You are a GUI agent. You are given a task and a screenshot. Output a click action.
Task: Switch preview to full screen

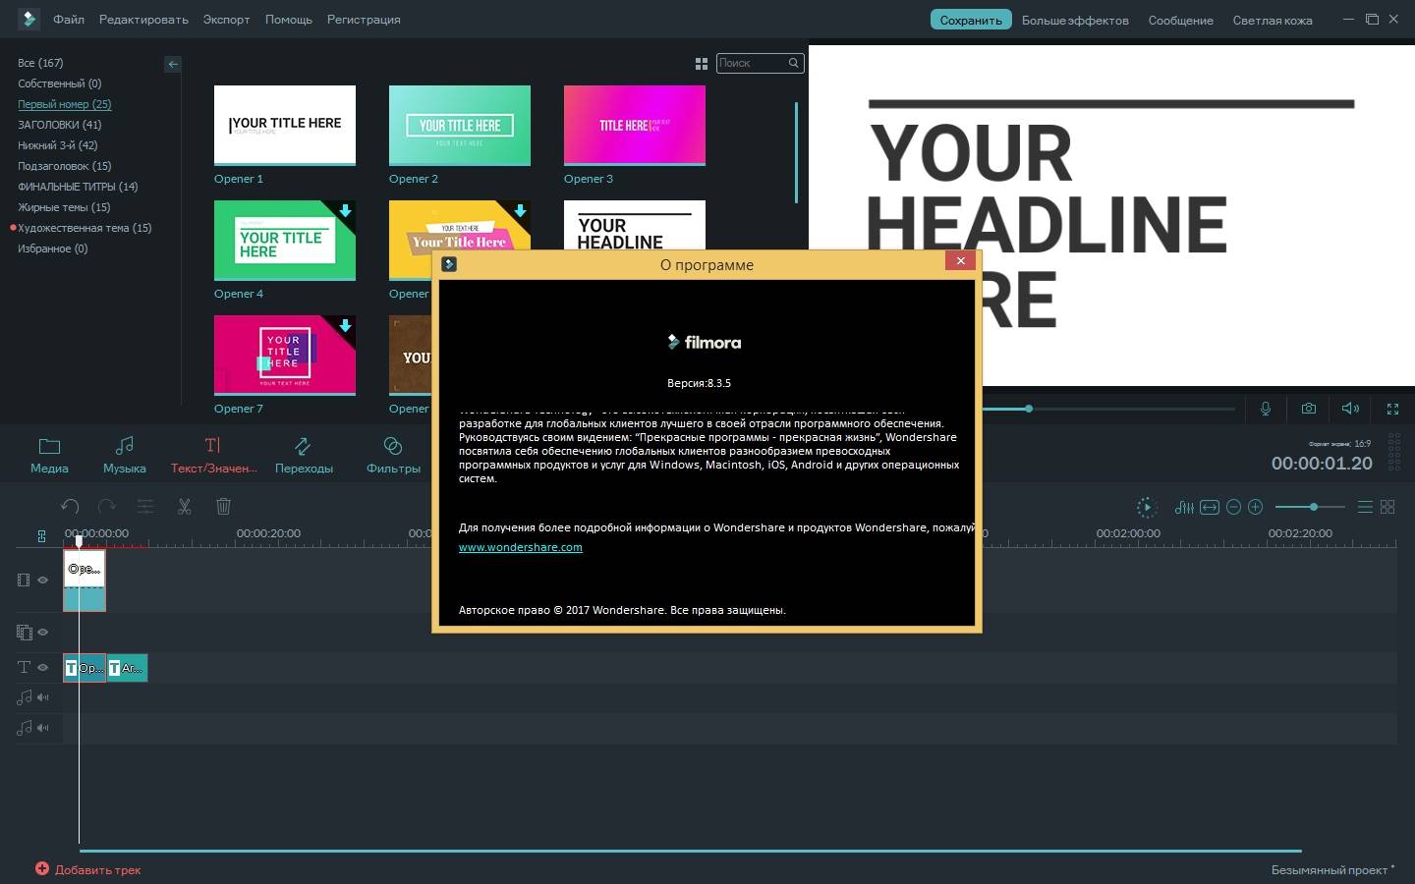tap(1392, 409)
